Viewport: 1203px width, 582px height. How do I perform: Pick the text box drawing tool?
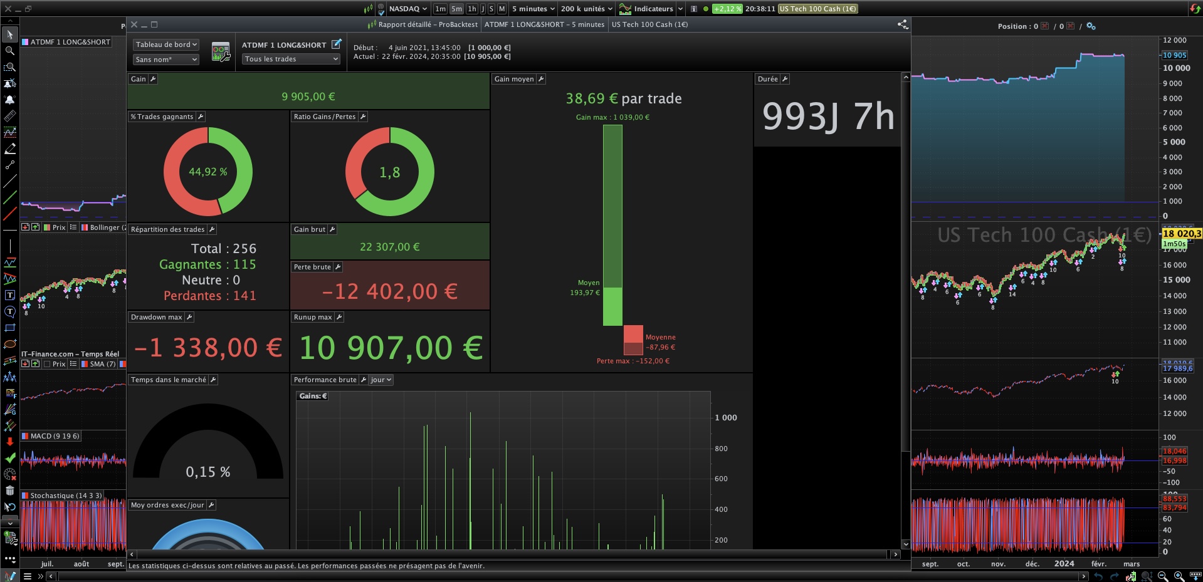tap(10, 295)
